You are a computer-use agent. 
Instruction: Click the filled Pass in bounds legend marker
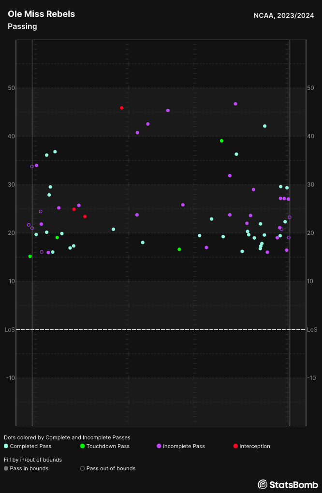point(6,468)
